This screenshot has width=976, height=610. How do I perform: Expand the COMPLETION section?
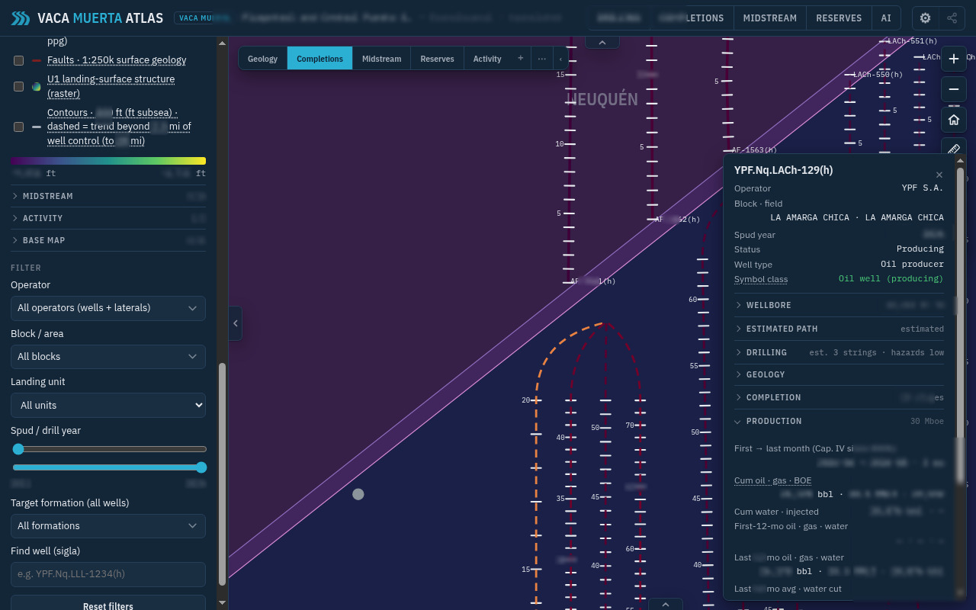[x=839, y=397]
